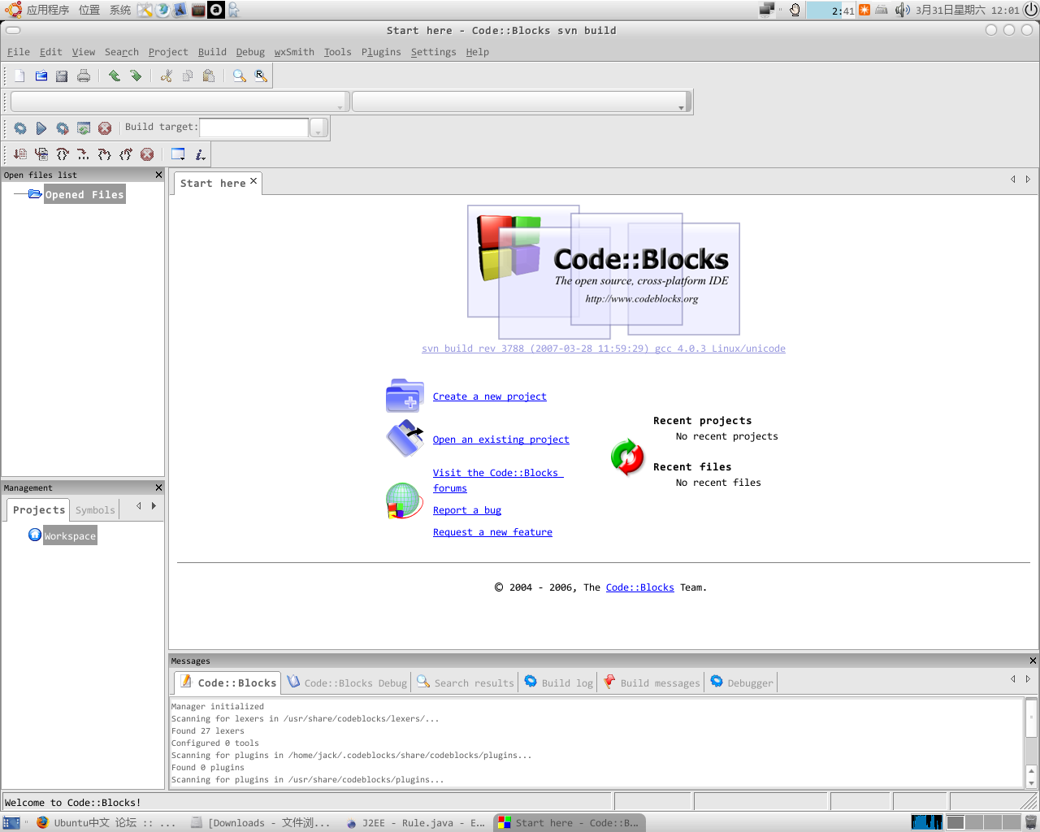
Task: Open the Debug menu
Action: click(250, 52)
